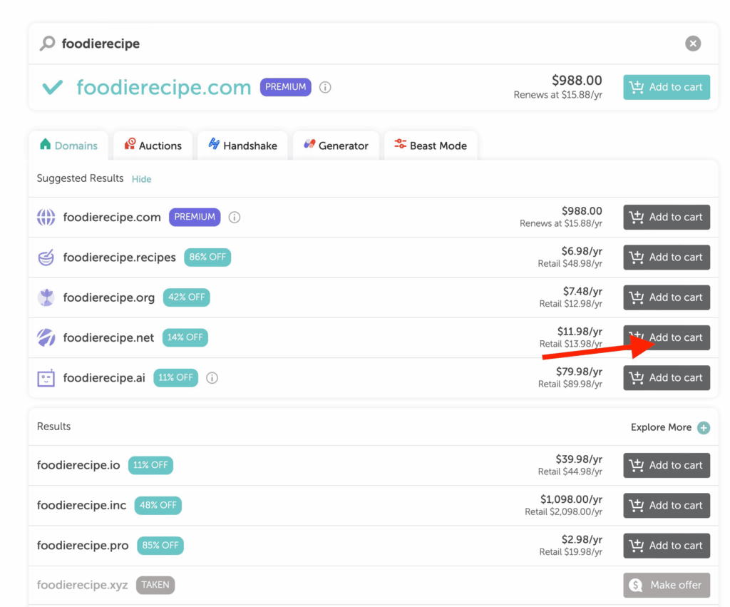The width and height of the screenshot is (730, 607).
Task: Click into the foodierecipe search input
Action: pos(356,44)
